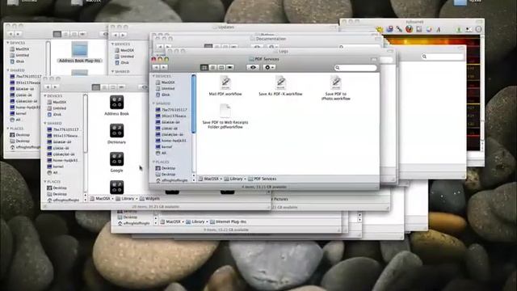517x291 pixels.
Task: Click PDF Services folder in the path bar
Action: 263,179
